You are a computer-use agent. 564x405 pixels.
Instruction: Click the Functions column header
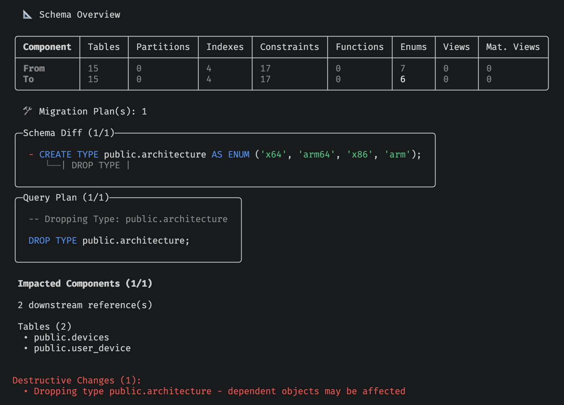click(x=360, y=47)
